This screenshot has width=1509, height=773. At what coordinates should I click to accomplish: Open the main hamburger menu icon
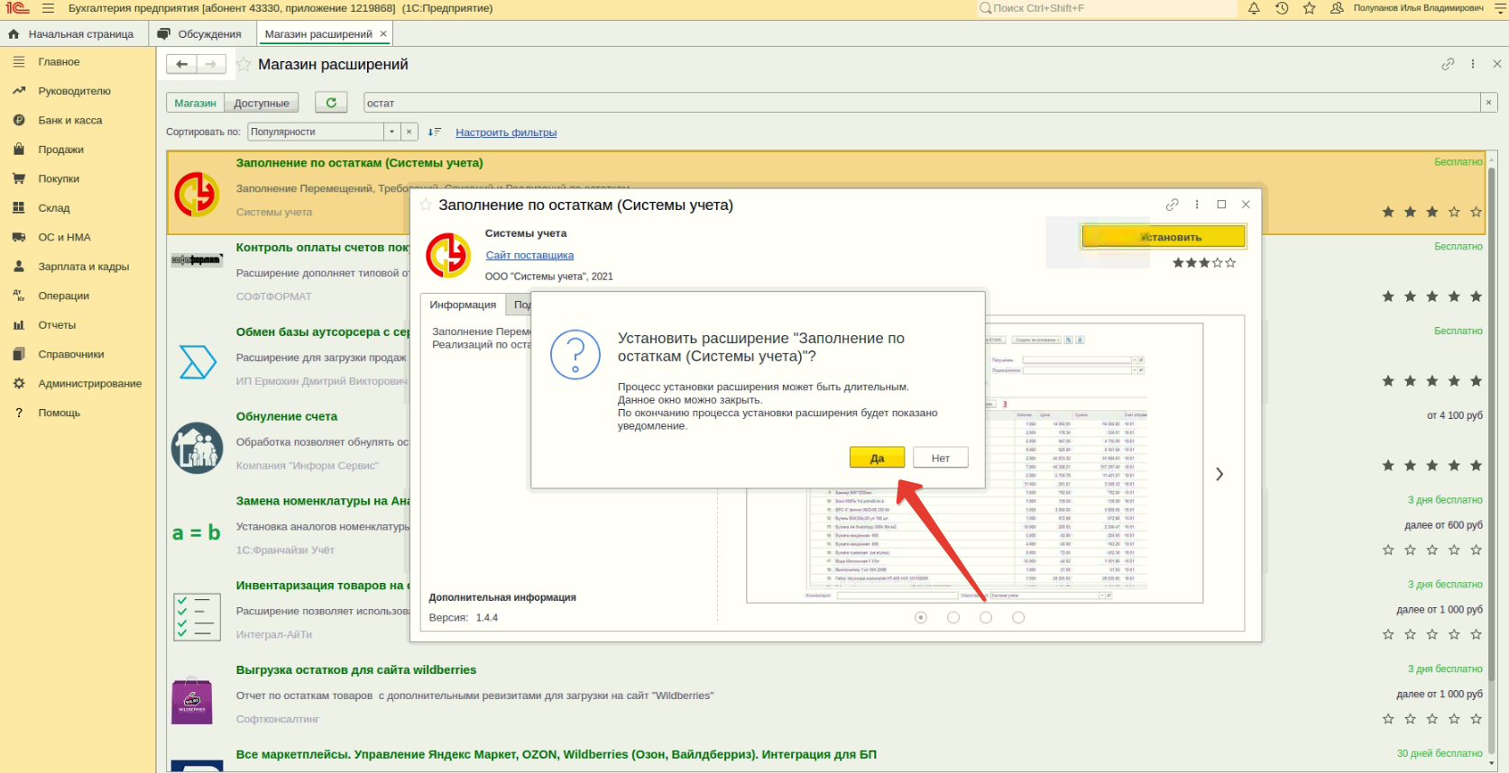(x=48, y=8)
